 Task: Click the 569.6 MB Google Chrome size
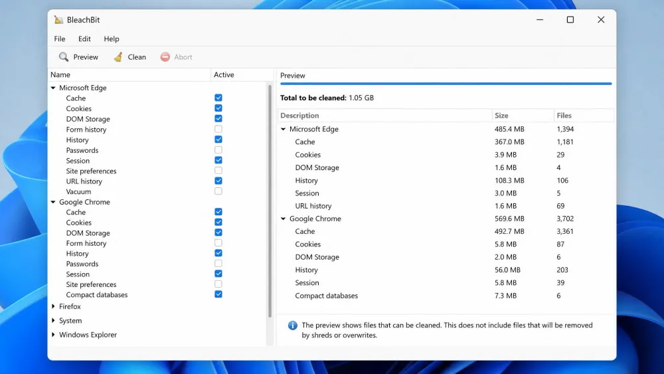[x=509, y=219]
